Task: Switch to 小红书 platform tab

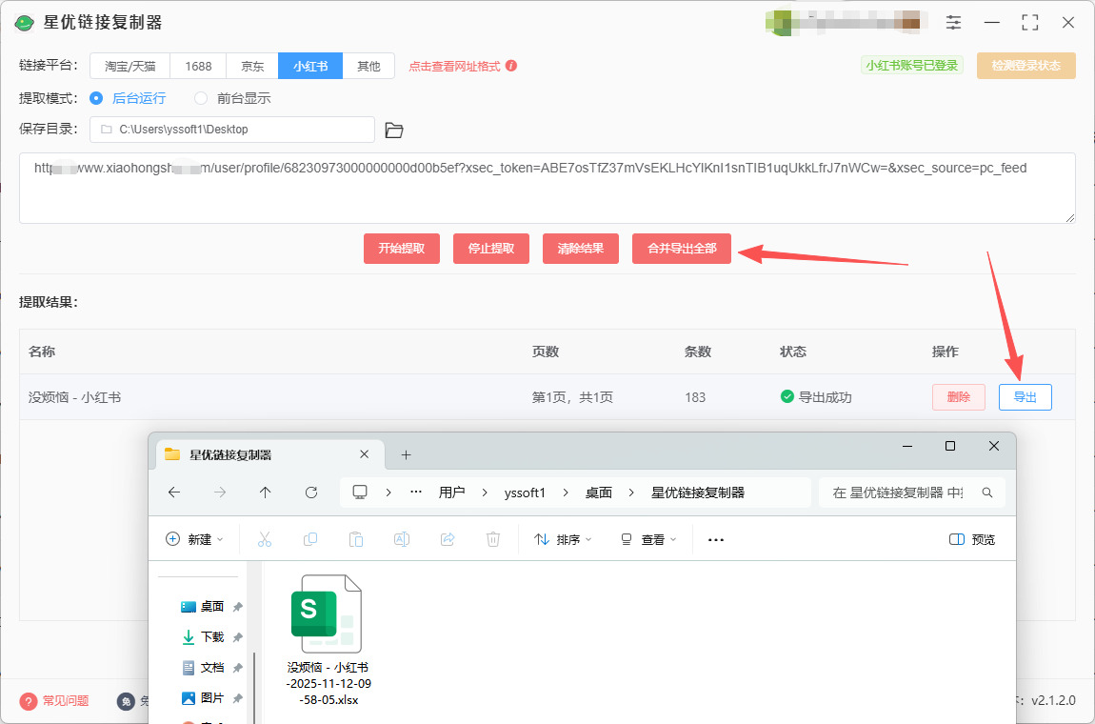Action: (x=310, y=67)
